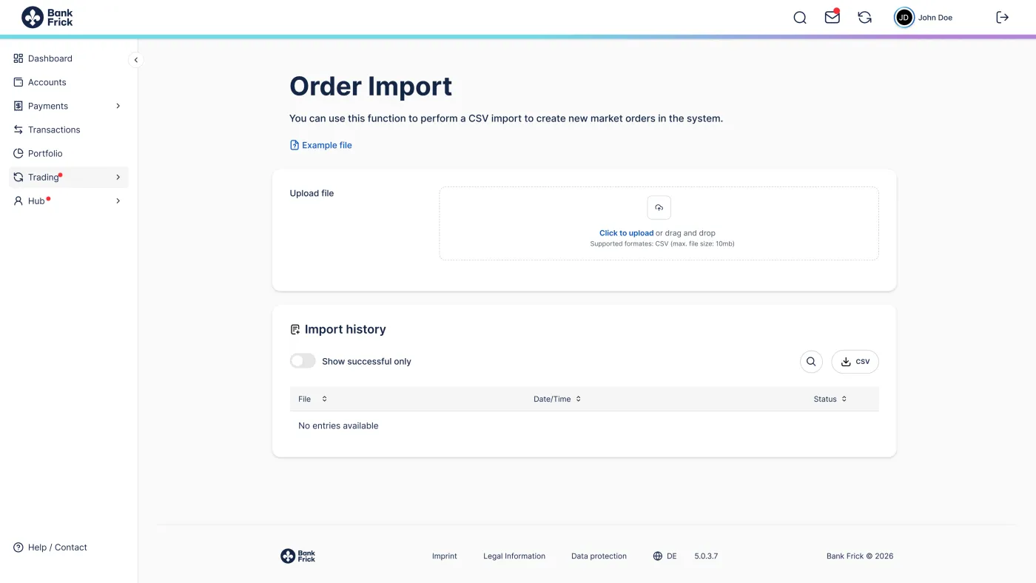
Task: Click the Import history list icon
Action: coord(295,329)
